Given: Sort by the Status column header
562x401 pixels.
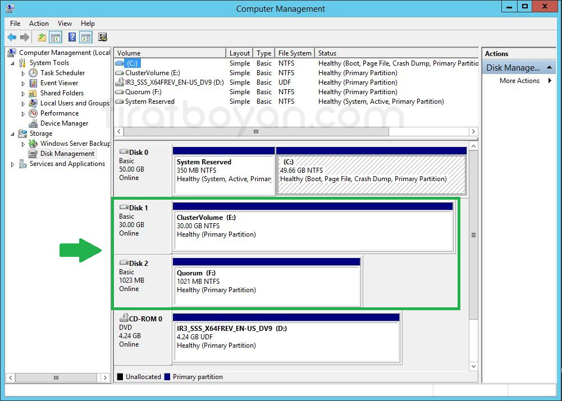Looking at the screenshot, I should point(397,53).
